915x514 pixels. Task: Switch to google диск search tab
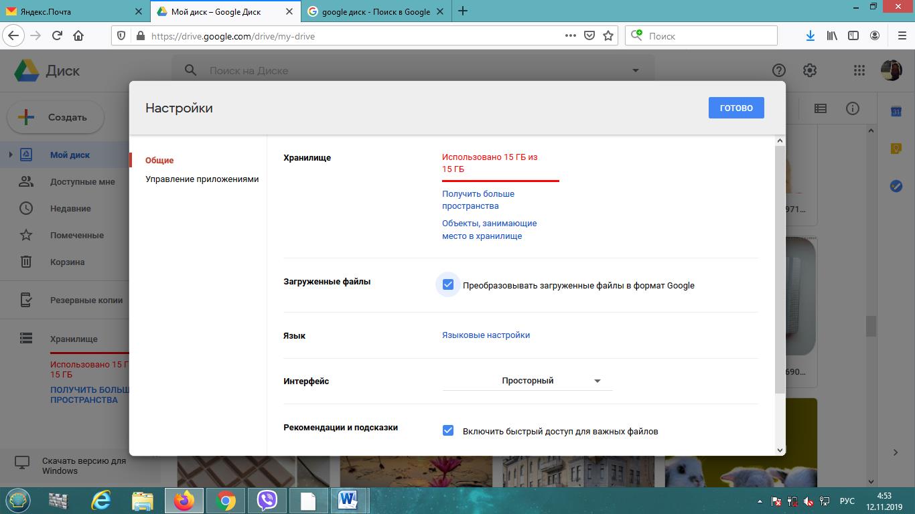[375, 11]
